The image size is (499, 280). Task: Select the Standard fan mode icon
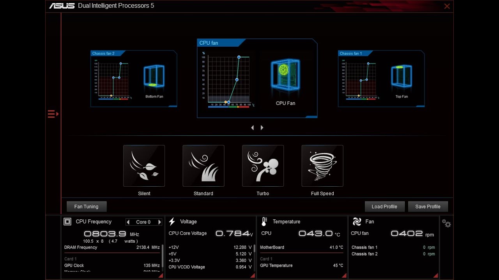(203, 166)
